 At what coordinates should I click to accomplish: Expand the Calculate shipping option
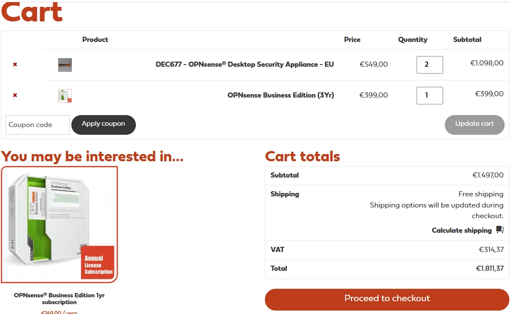pos(462,231)
